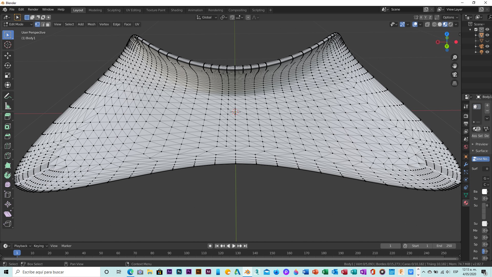Viewport: 492px width, 277px height.
Task: Click frame 100 on the timeline ruler
Action: point(187,253)
